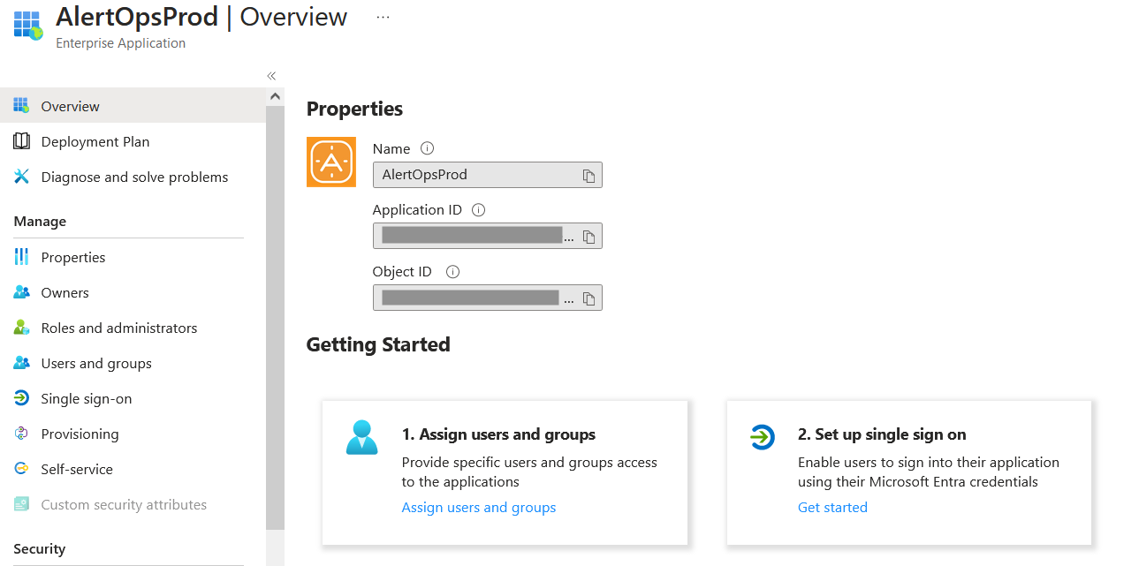Viewport: 1139px width, 566px height.
Task: Click the Assign users and groups link
Action: coord(479,507)
